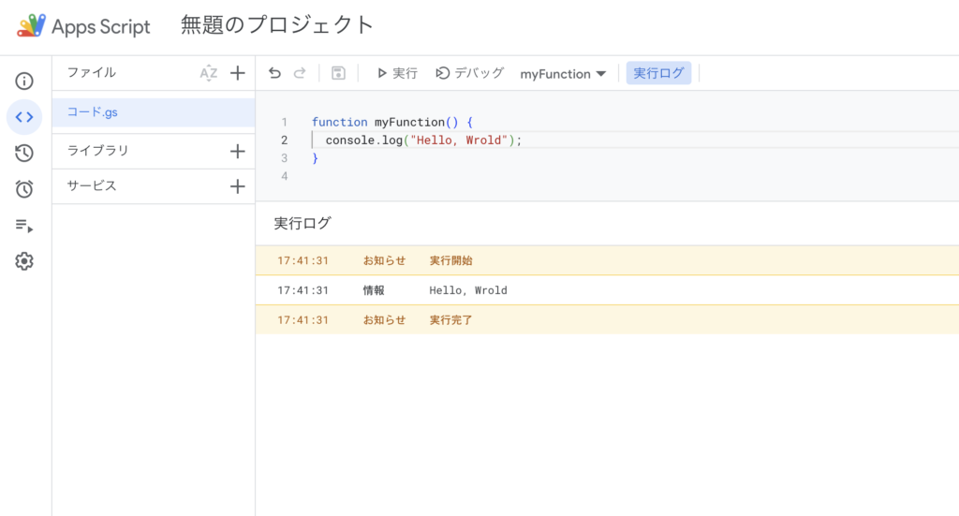Select the コード.gs file
959x516 pixels.
tap(93, 112)
